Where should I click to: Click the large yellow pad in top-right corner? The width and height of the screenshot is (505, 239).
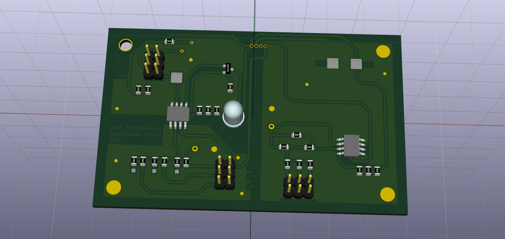[x=383, y=51]
